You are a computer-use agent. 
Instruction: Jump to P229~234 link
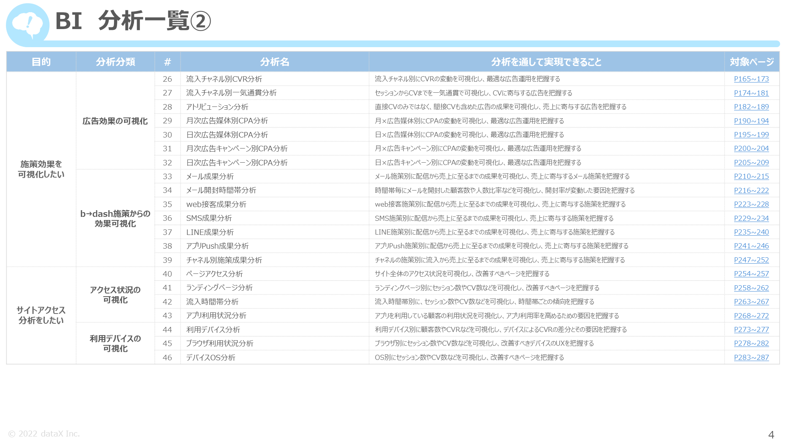(x=751, y=218)
